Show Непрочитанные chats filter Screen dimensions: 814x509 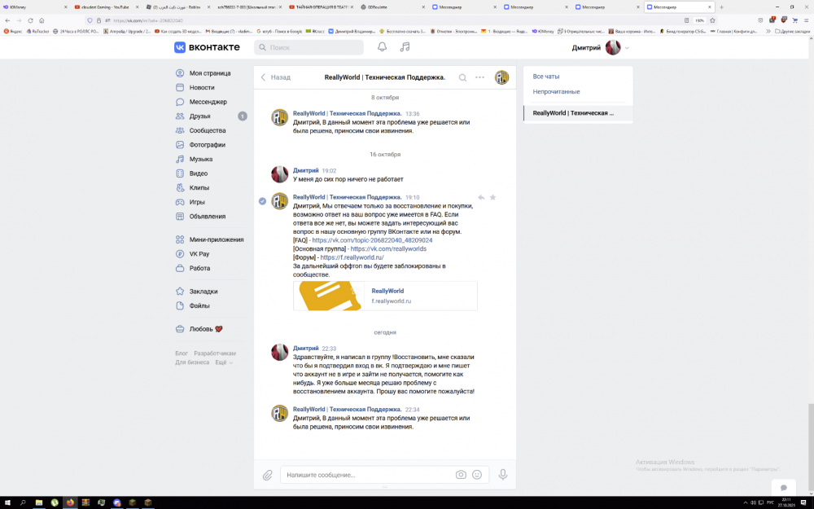click(x=556, y=91)
